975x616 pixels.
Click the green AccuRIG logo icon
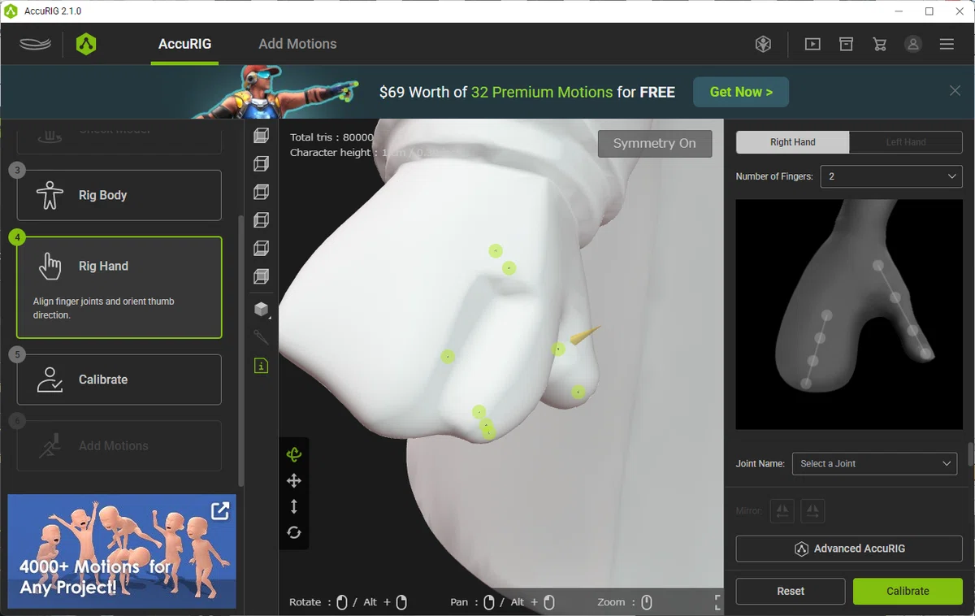pyautogui.click(x=86, y=44)
